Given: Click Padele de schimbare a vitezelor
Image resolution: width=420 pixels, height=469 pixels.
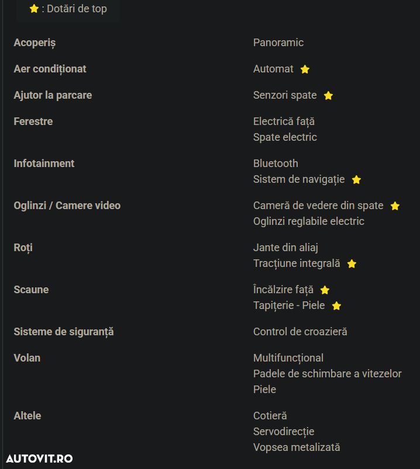Looking at the screenshot, I should point(327,374).
